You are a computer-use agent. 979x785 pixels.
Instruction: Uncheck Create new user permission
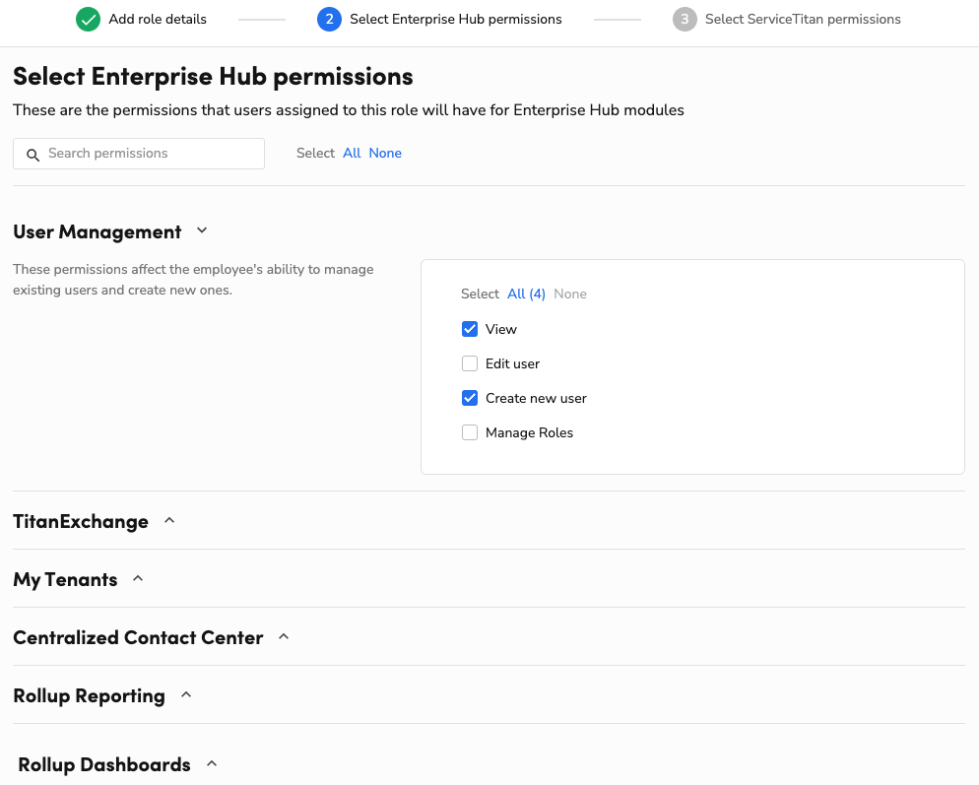tap(470, 398)
